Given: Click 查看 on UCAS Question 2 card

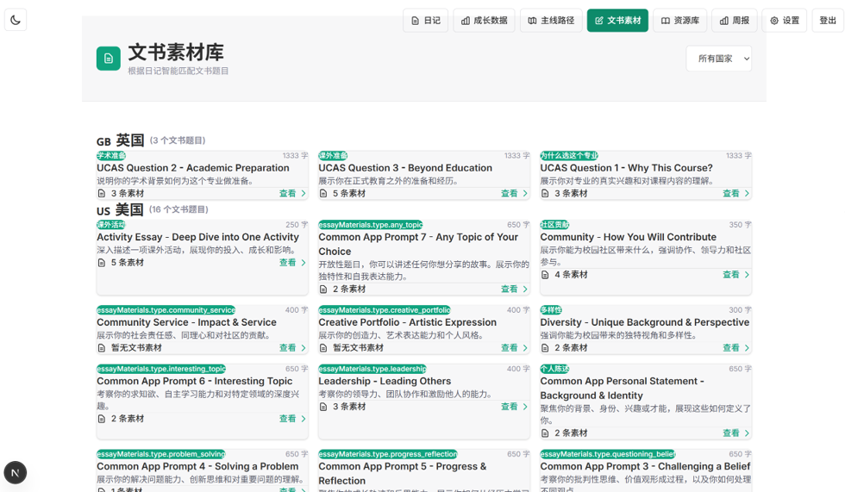Looking at the screenshot, I should tap(288, 194).
